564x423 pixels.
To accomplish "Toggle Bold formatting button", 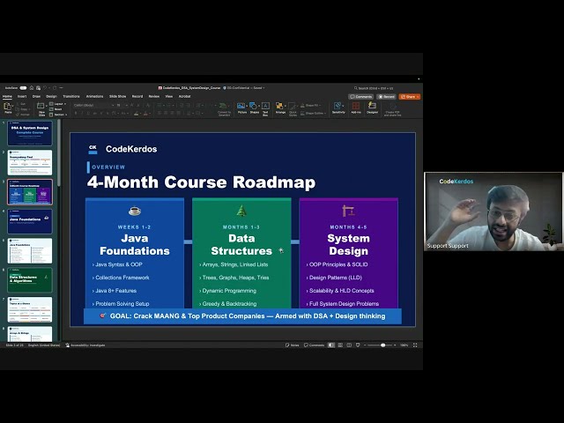I will click(x=76, y=114).
